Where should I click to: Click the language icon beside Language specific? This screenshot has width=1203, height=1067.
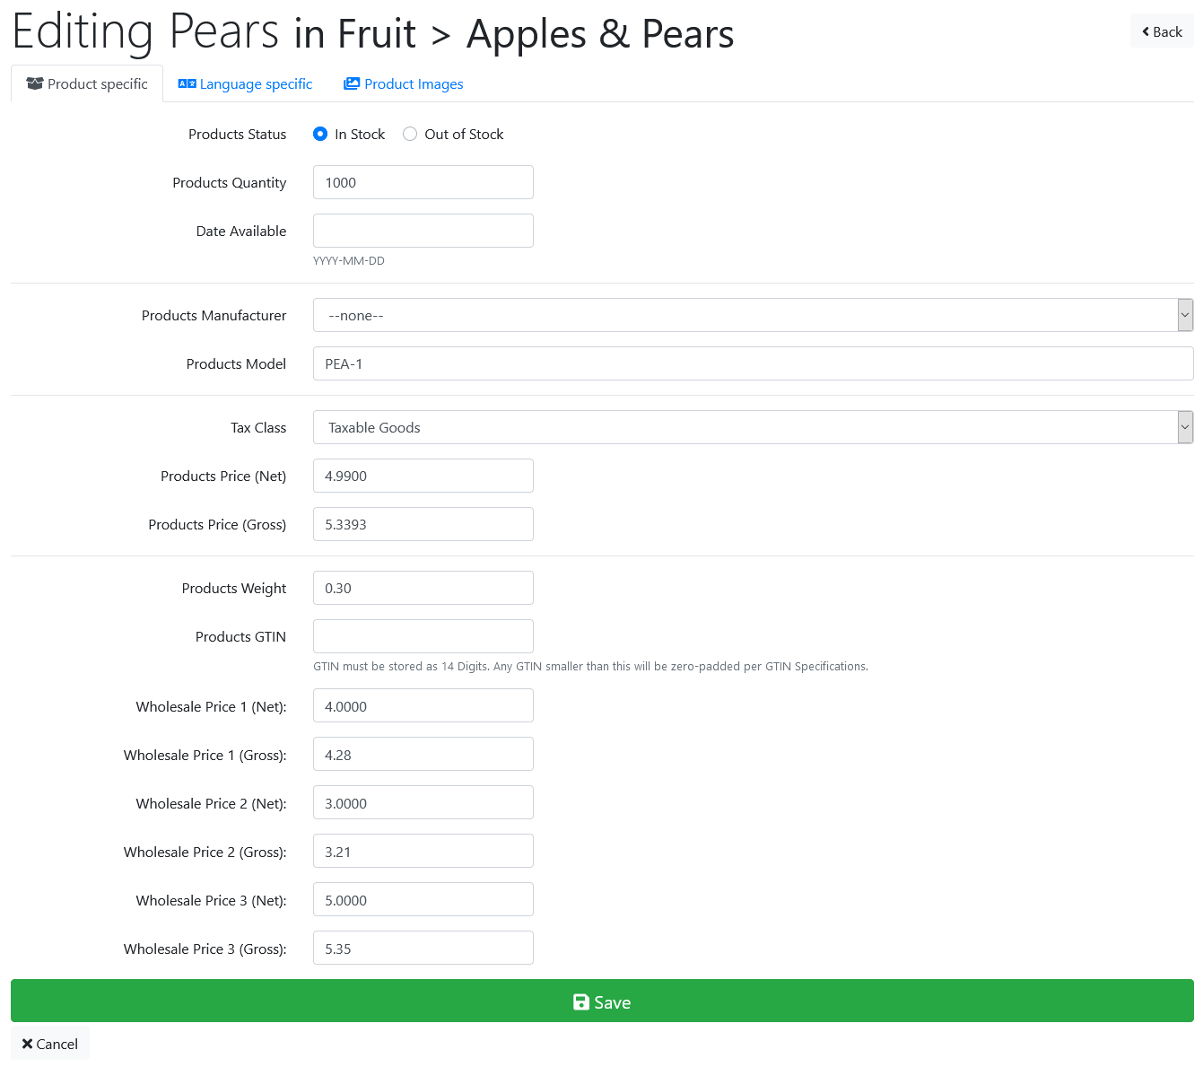(187, 83)
